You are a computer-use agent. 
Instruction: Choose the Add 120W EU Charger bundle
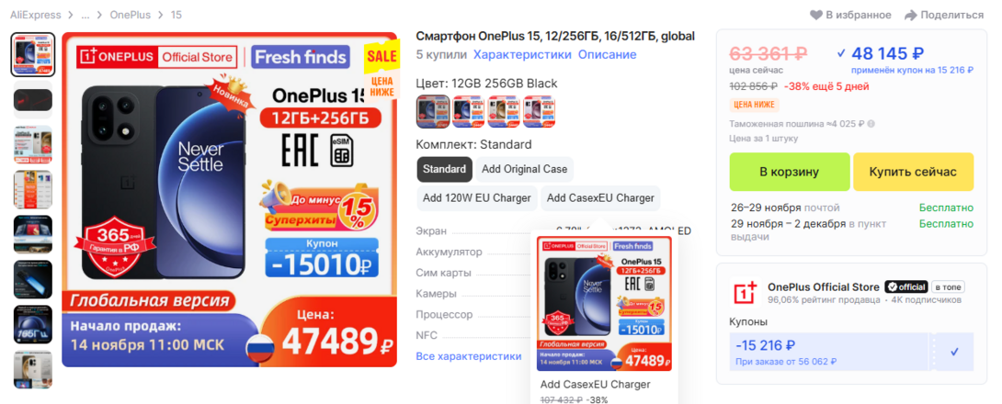point(477,197)
